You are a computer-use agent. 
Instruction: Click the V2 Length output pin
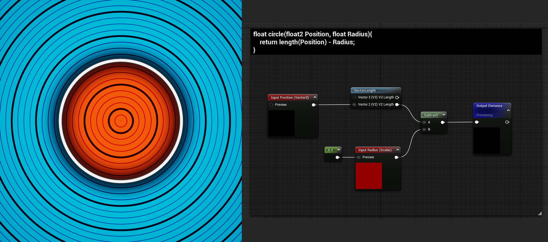pos(397,105)
